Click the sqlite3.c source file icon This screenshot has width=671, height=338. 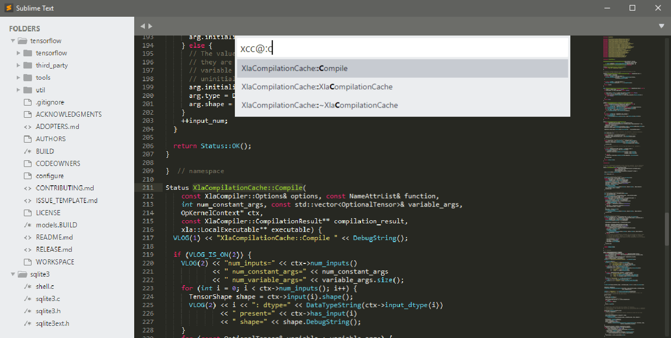(x=28, y=298)
